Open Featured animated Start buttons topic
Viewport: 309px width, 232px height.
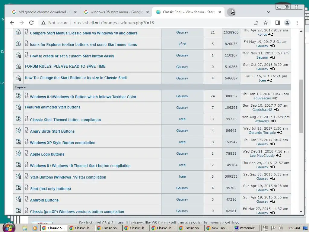click(x=53, y=107)
